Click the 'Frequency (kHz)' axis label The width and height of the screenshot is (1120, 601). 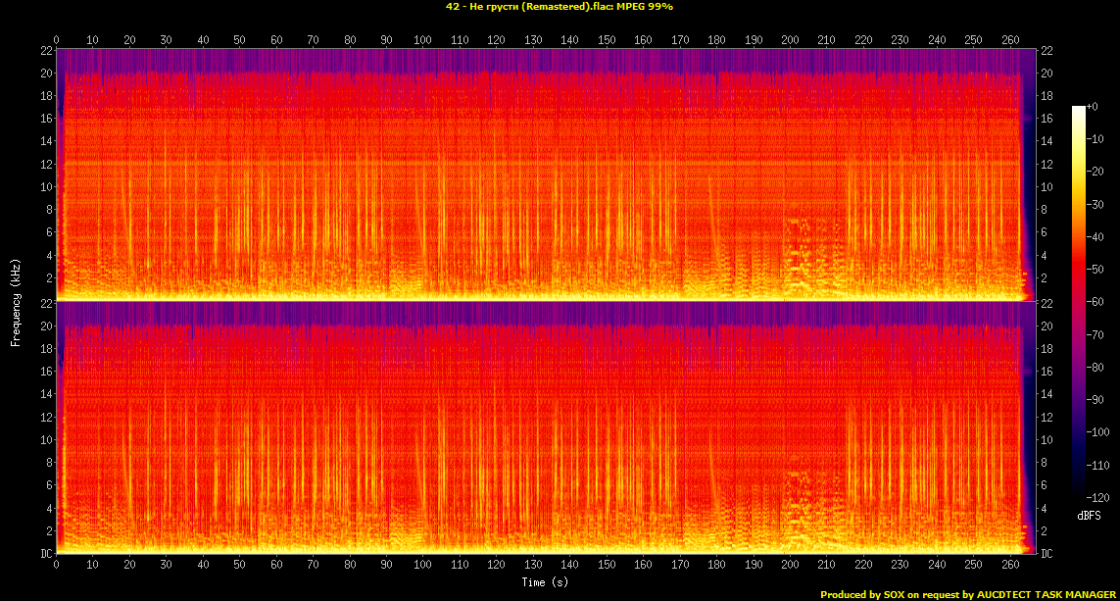click(x=16, y=301)
